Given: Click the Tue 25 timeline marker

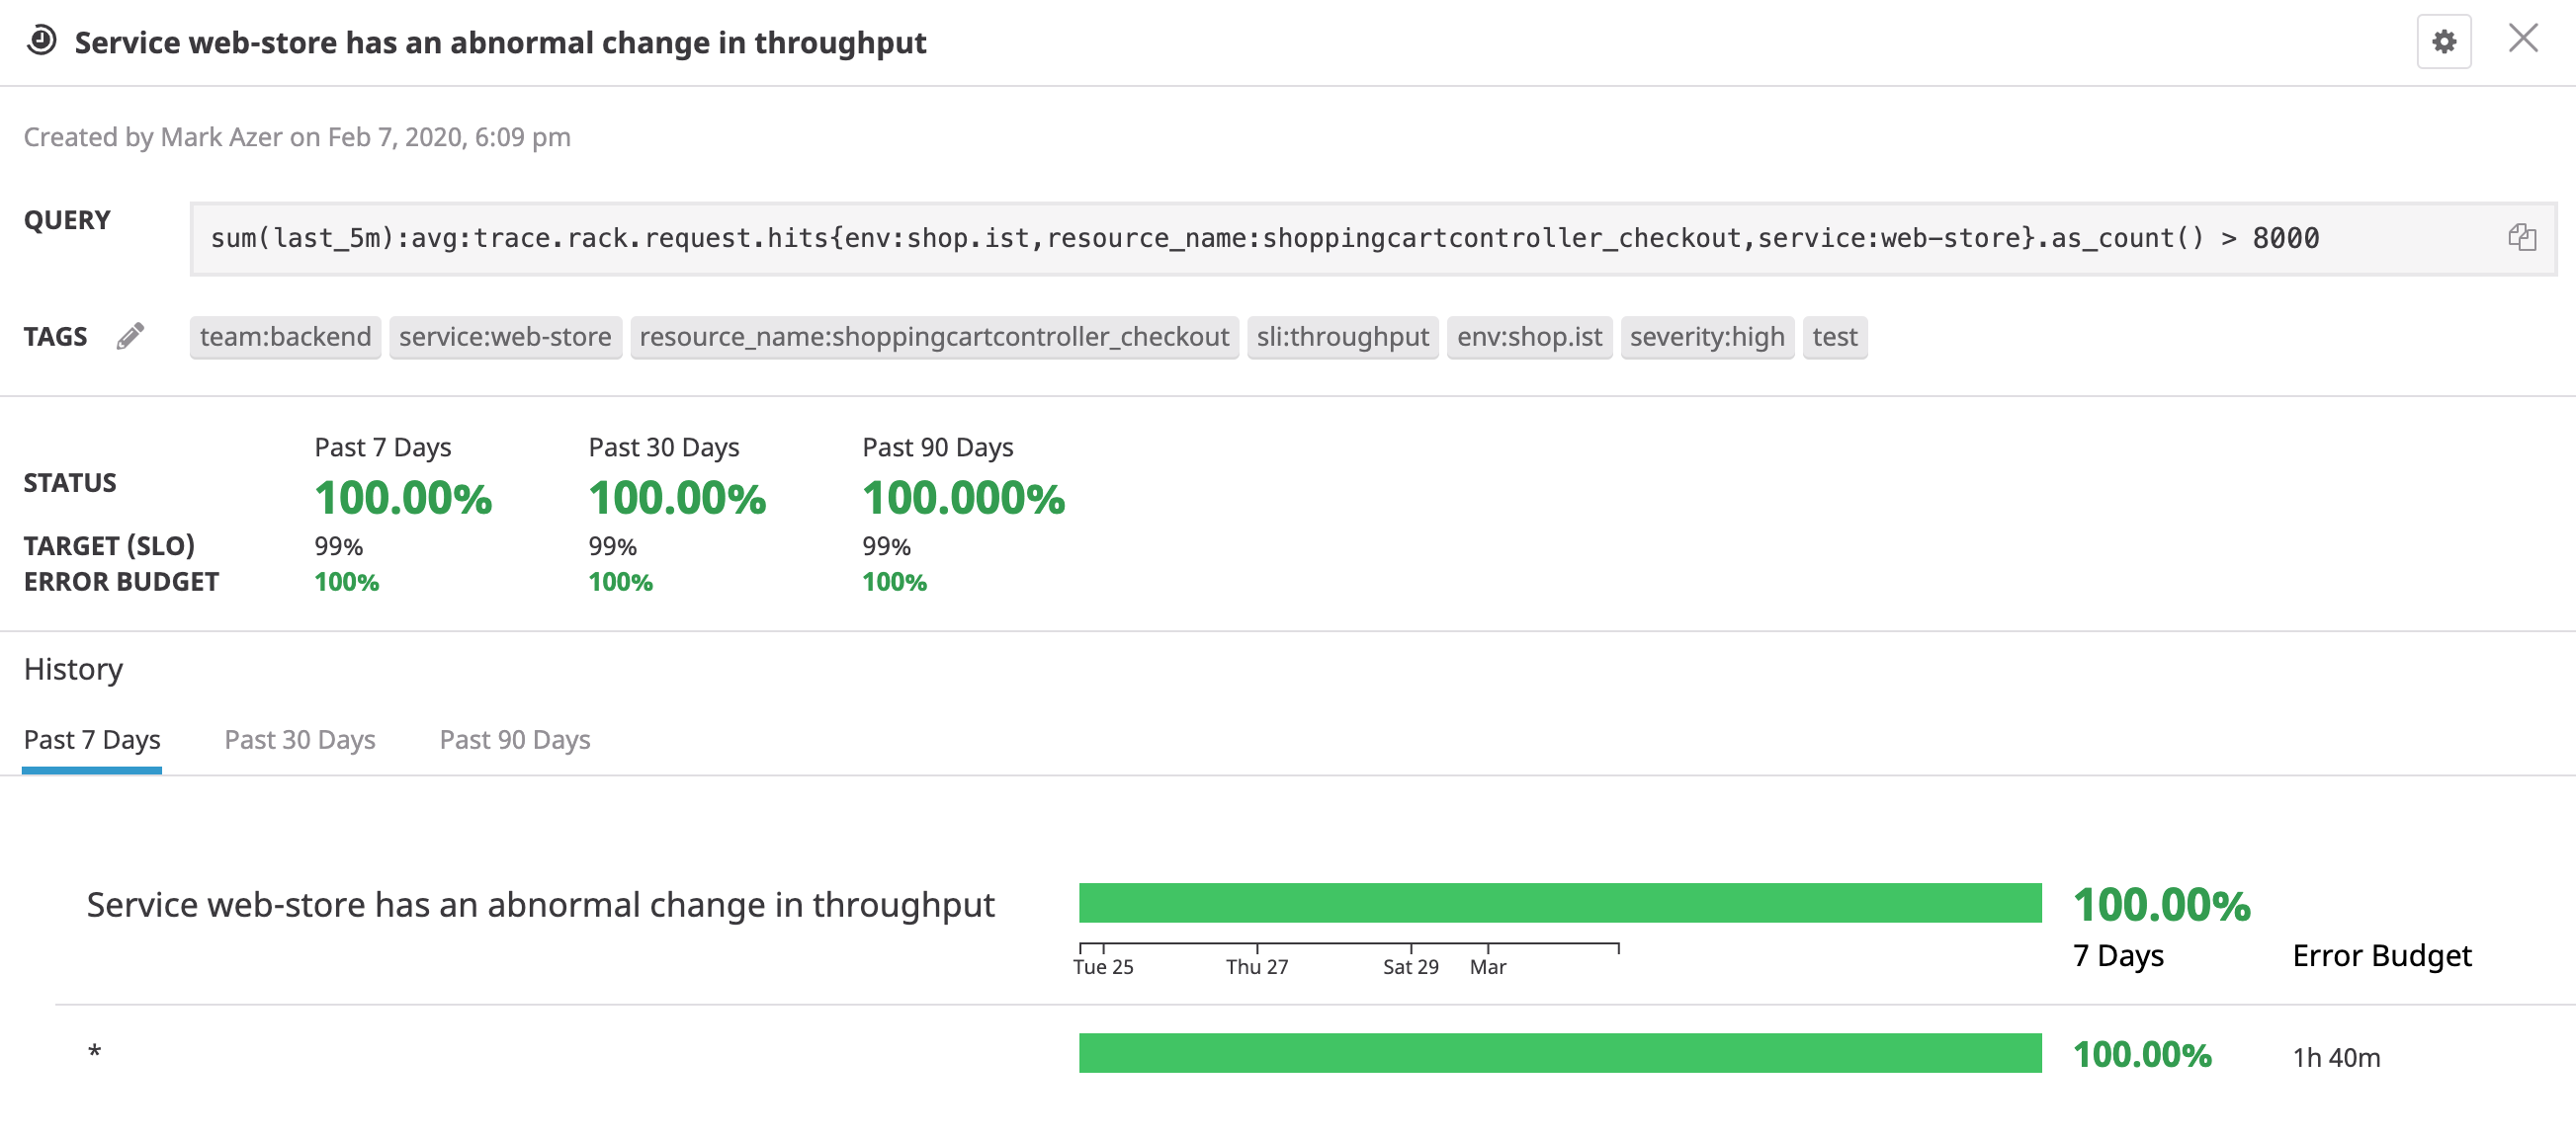Looking at the screenshot, I should pyautogui.click(x=1103, y=966).
